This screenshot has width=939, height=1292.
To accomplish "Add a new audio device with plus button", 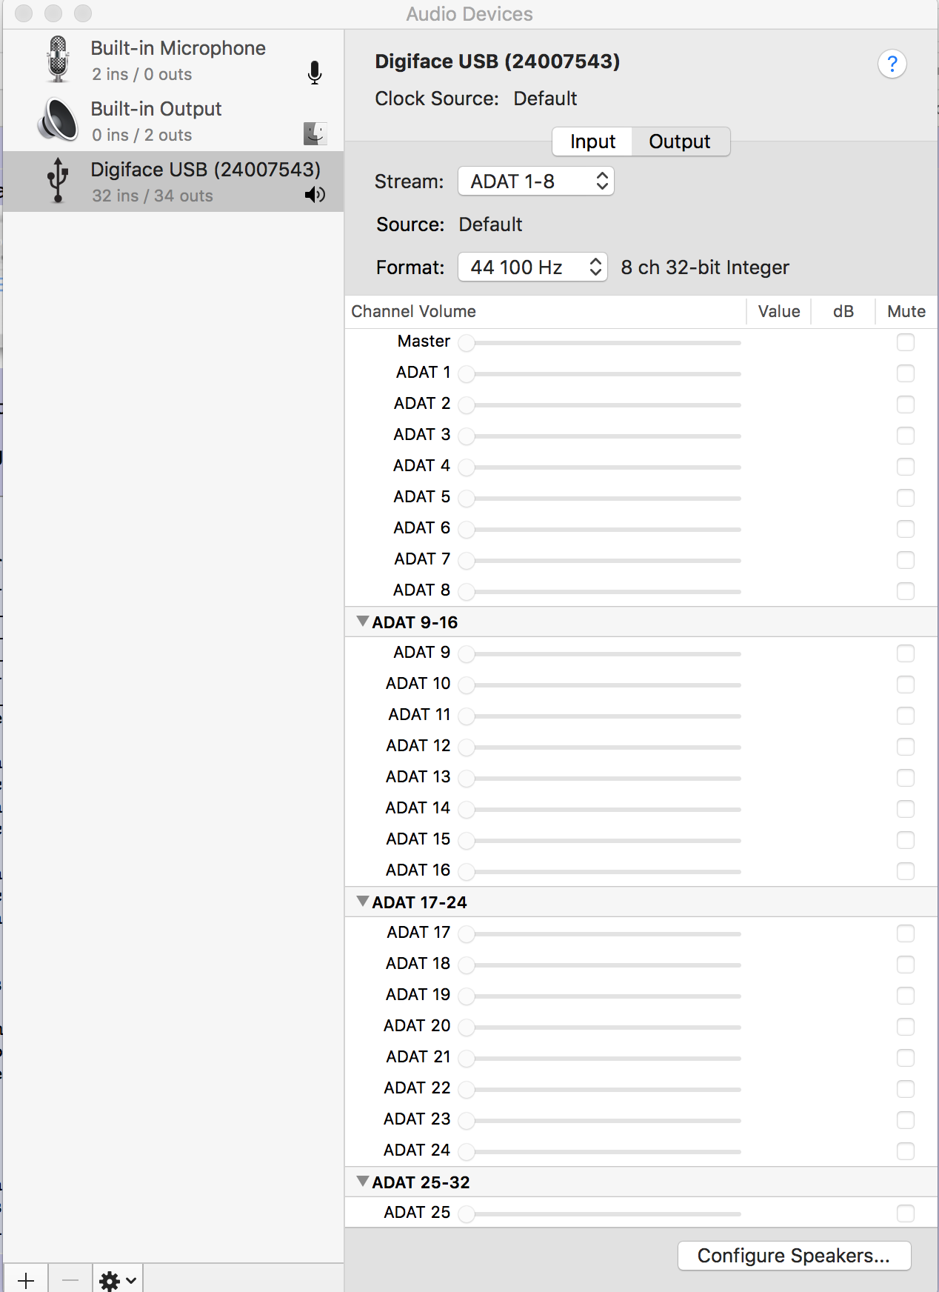I will 26,1279.
